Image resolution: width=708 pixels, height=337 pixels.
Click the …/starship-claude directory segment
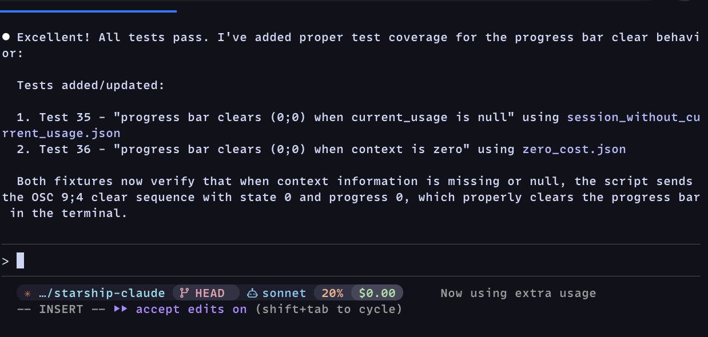pyautogui.click(x=102, y=294)
